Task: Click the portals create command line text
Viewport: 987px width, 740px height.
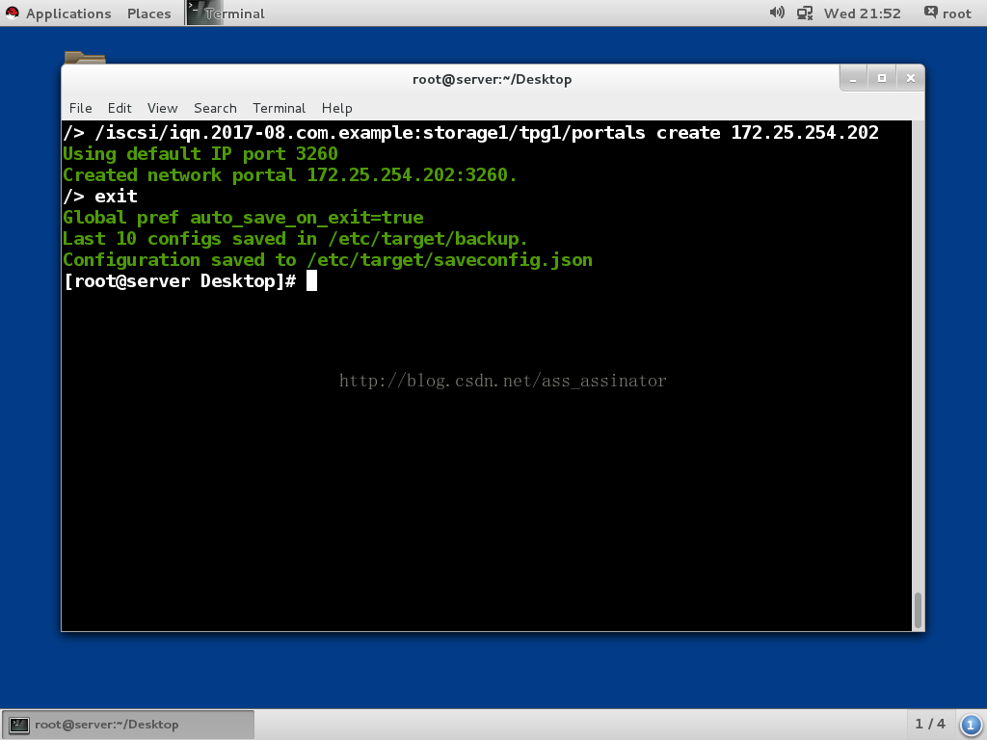Action: (470, 133)
